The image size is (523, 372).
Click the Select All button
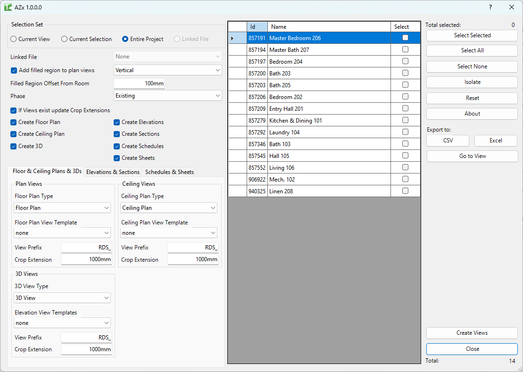click(x=472, y=50)
